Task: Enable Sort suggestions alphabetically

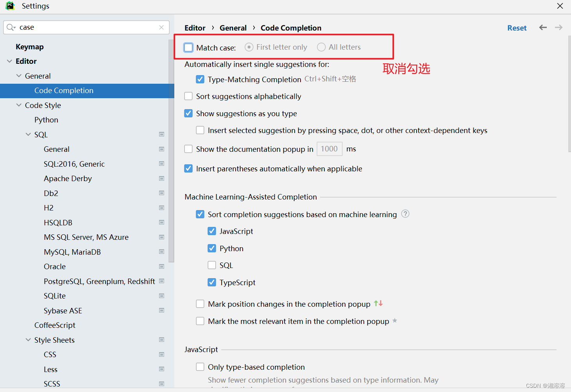Action: click(188, 96)
